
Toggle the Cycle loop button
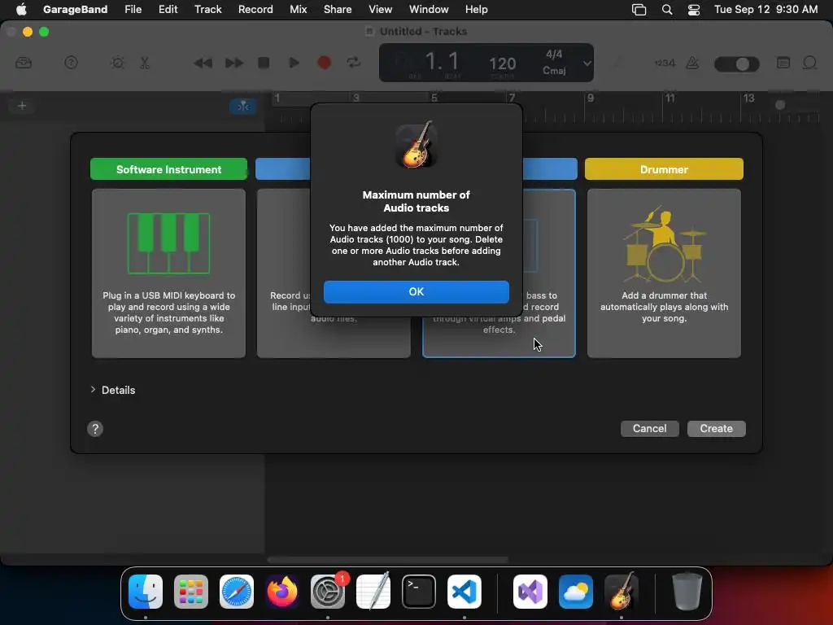click(x=353, y=63)
